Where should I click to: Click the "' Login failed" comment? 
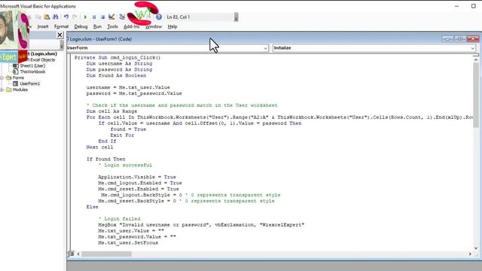pyautogui.click(x=119, y=219)
